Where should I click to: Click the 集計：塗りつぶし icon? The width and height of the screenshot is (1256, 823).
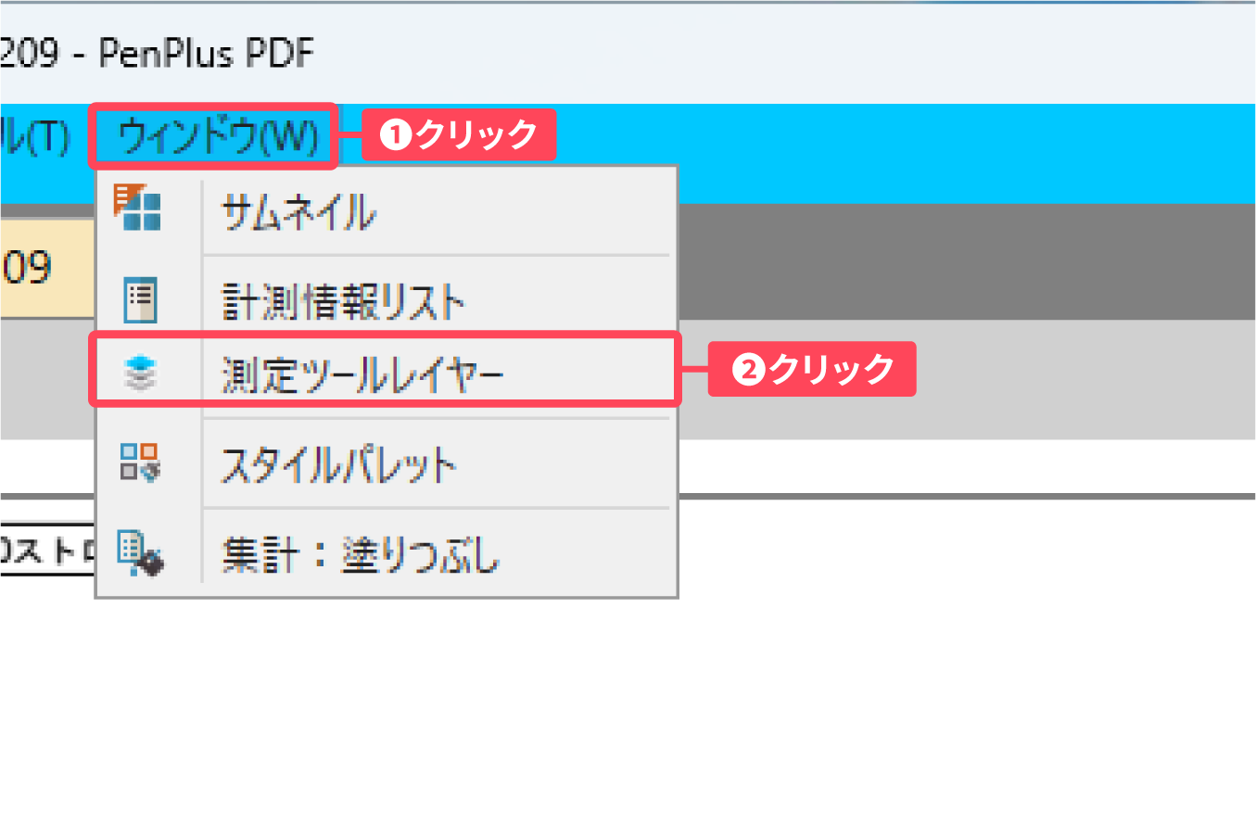coord(140,552)
